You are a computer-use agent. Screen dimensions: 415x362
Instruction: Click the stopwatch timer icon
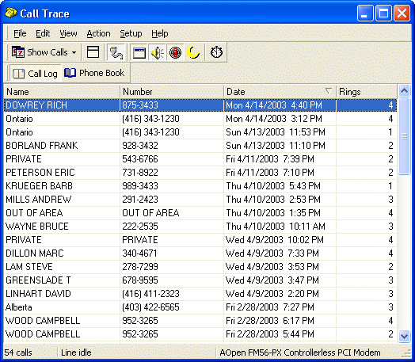[x=216, y=51]
